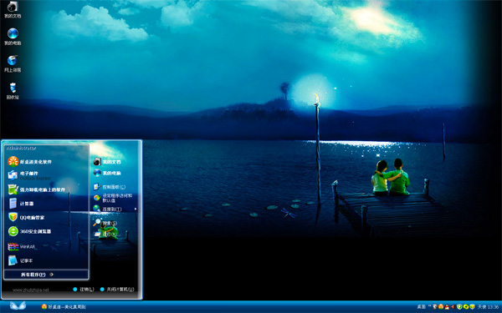Open 我的电脑 in the start menu's right column

[x=107, y=173]
